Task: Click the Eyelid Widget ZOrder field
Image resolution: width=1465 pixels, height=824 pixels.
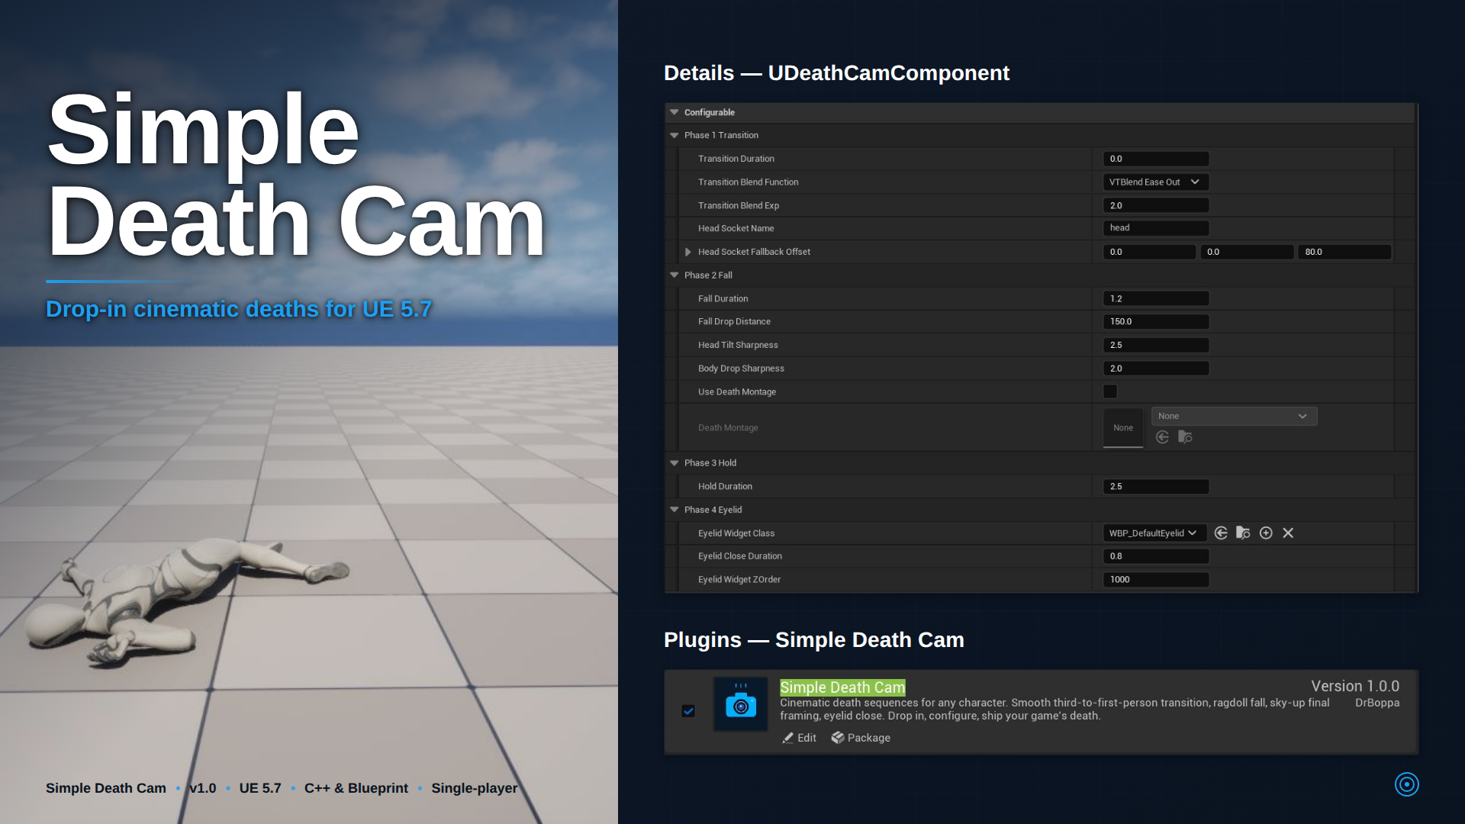Action: point(1156,580)
